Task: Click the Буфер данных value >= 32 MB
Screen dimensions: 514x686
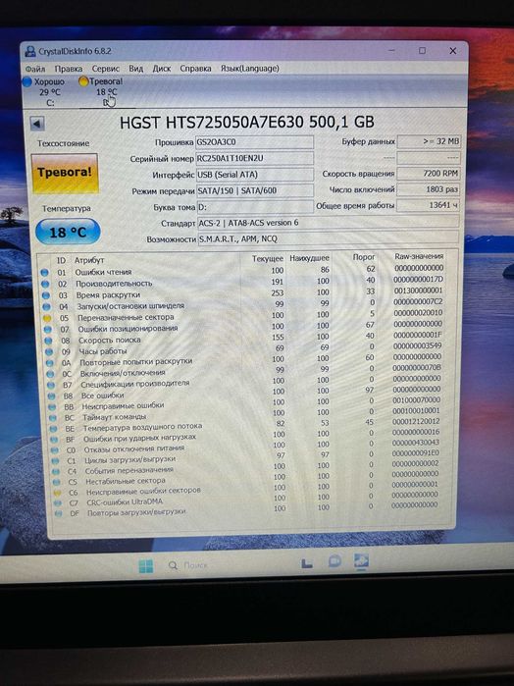Action: click(x=429, y=141)
